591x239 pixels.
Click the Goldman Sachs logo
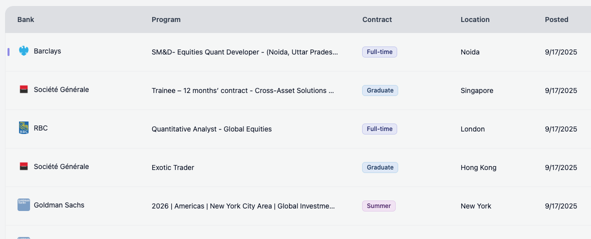pyautogui.click(x=24, y=204)
